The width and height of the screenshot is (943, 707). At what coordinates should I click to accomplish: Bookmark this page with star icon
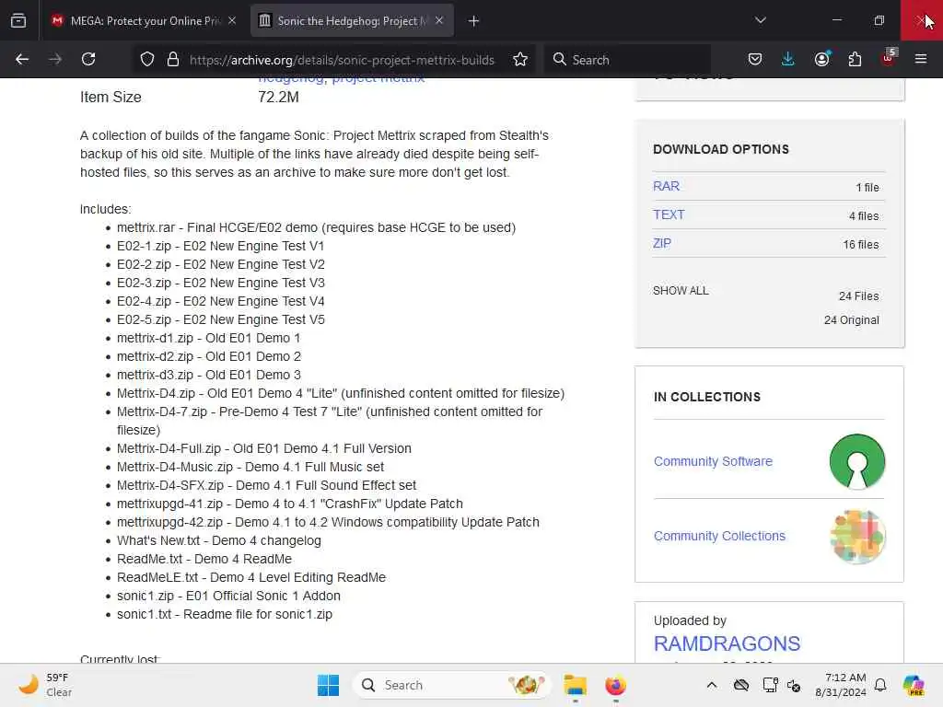520,59
